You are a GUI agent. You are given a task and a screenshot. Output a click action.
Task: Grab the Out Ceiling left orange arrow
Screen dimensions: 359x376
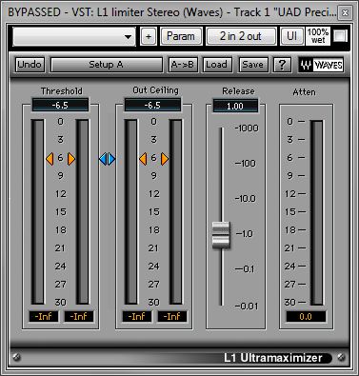143,159
